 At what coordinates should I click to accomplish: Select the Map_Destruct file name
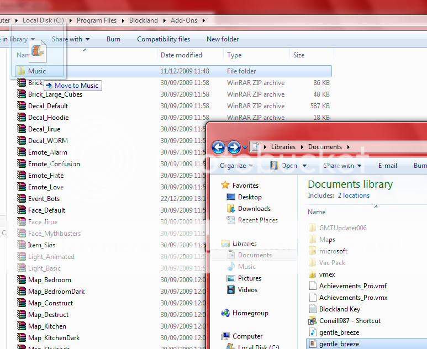pyautogui.click(x=48, y=315)
